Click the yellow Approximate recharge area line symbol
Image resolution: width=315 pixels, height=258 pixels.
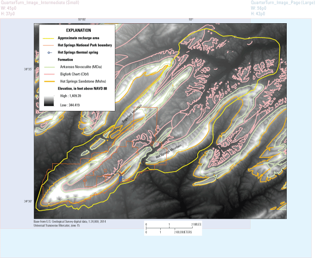(49, 38)
